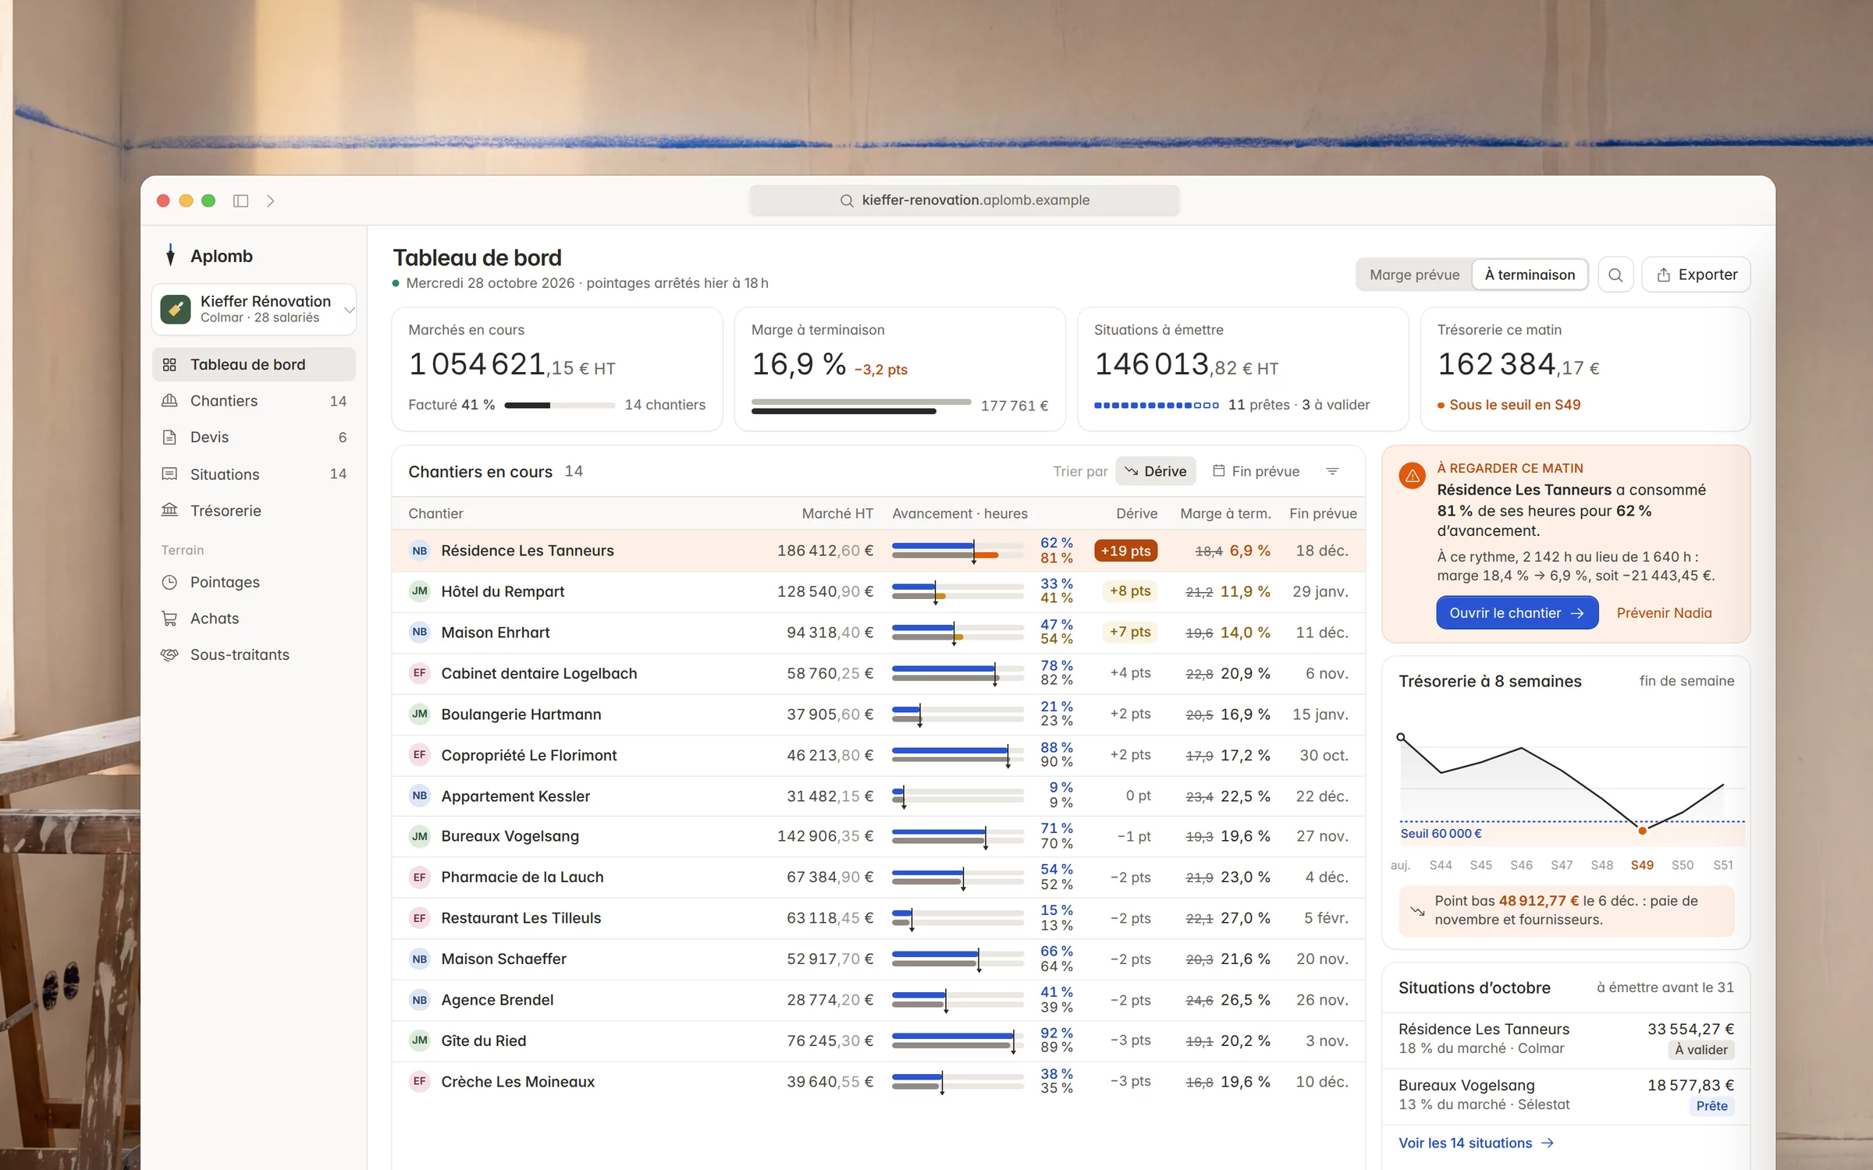Click the address bar kieffer-renovation.aplomb.example
1873x1170 pixels.
pos(964,200)
